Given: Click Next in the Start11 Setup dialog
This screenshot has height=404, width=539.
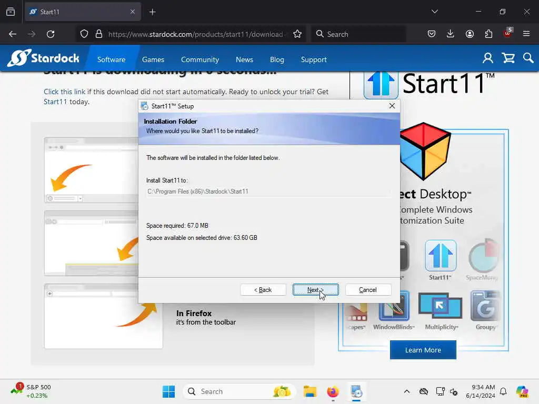Looking at the screenshot, I should click(315, 290).
